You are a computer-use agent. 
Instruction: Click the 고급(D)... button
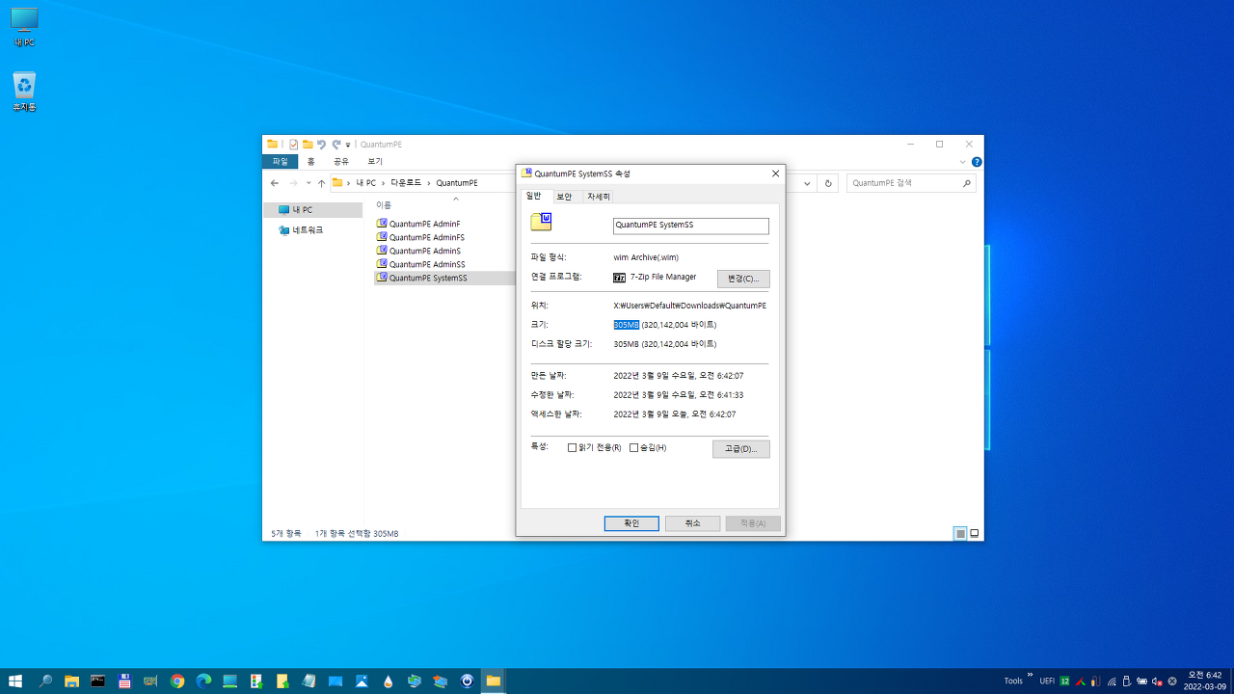tap(741, 449)
